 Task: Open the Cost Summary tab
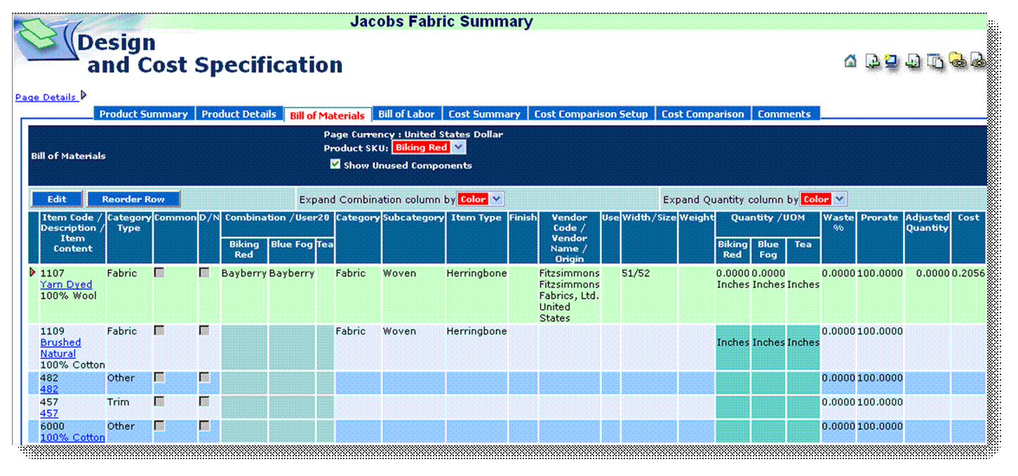click(x=485, y=114)
